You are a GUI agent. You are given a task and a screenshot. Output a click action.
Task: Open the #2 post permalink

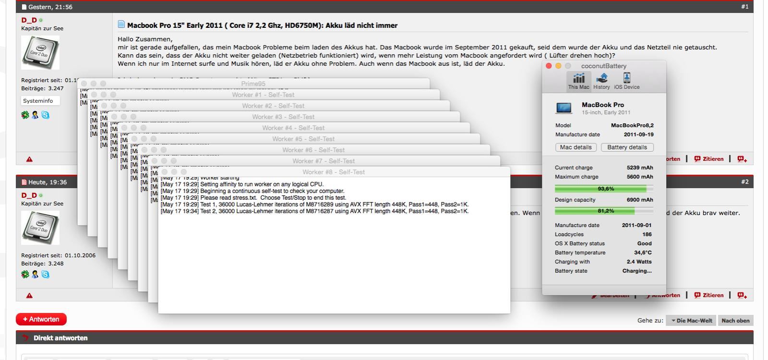click(744, 182)
